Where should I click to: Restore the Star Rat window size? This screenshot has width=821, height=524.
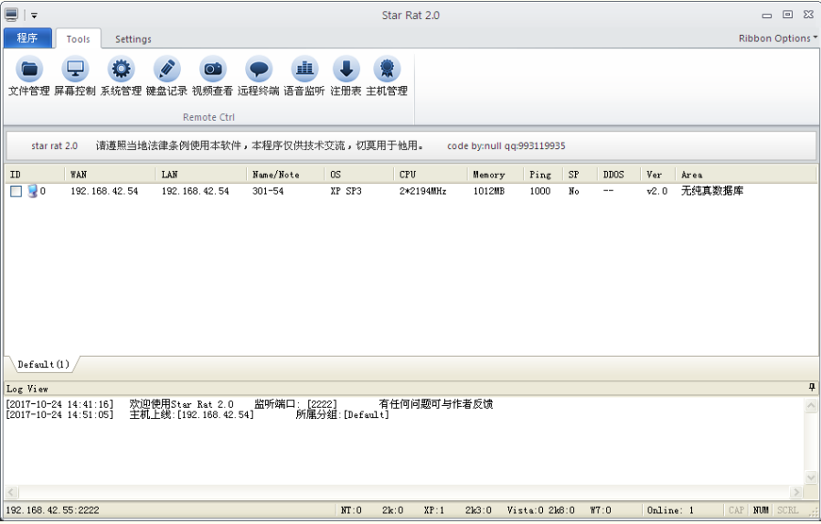pos(787,15)
